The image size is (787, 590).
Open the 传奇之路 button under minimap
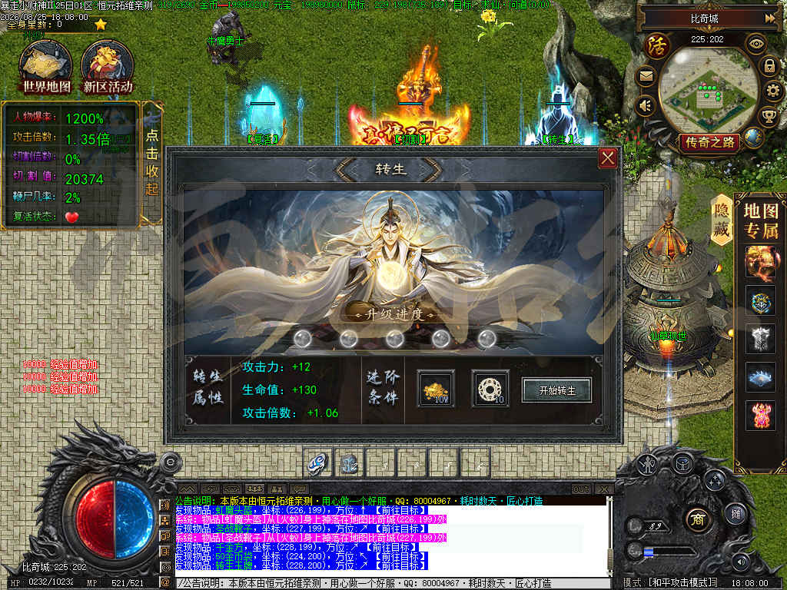[710, 142]
